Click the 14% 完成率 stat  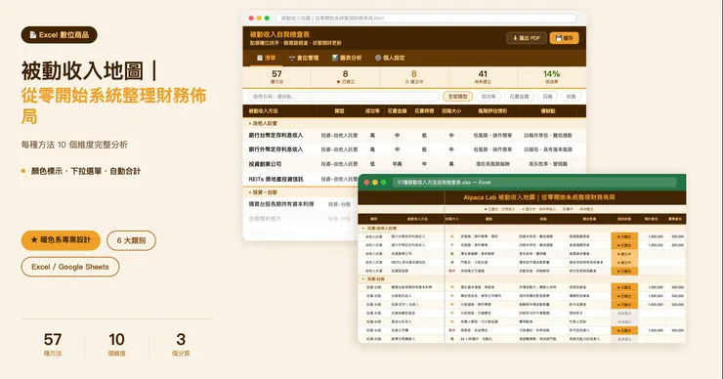coord(551,76)
